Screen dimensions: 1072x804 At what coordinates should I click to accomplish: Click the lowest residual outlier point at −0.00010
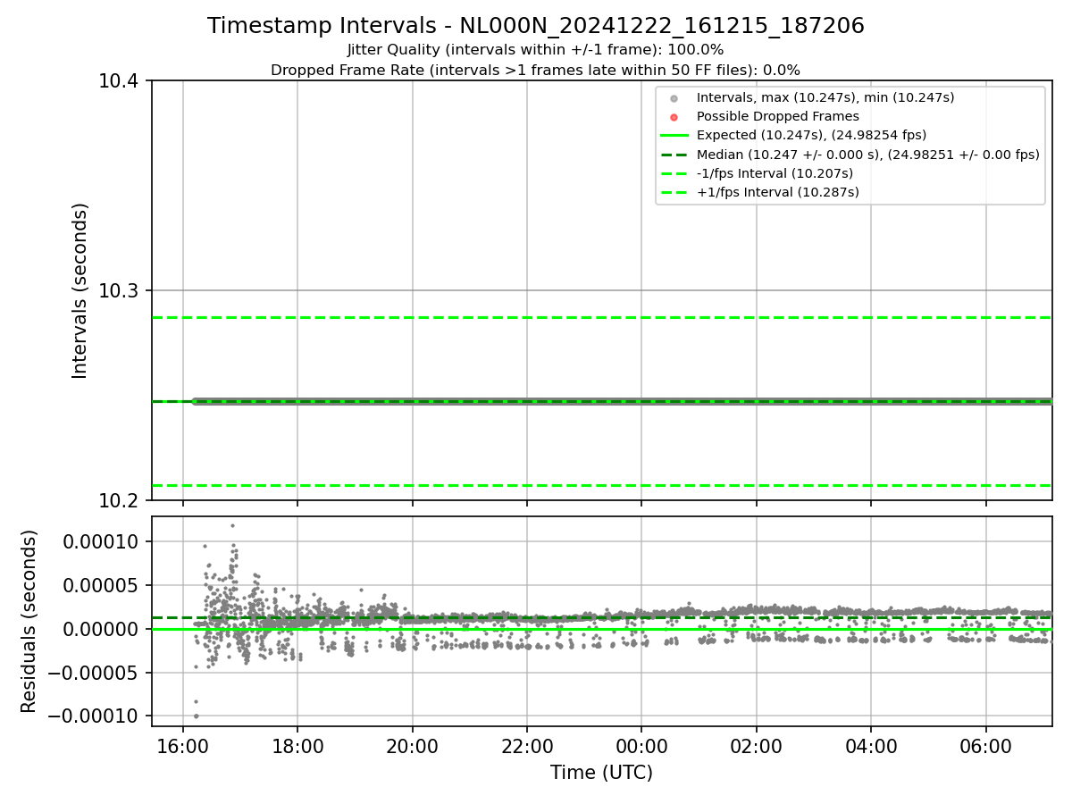[x=197, y=716]
